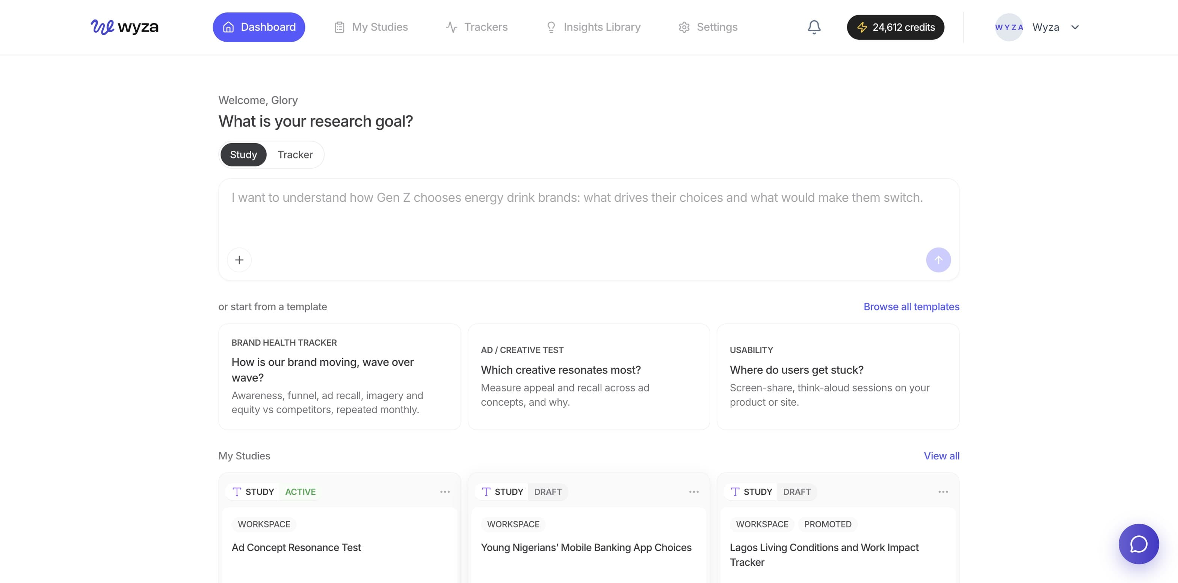Select the Ad / Creative Test template card
This screenshot has height=583, width=1178.
coord(589,377)
